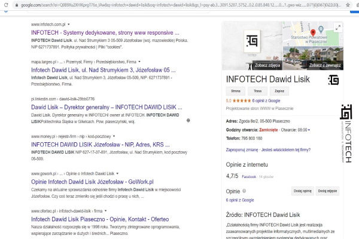
Task: Click the Dodaj opinię button
Action: pos(303,191)
